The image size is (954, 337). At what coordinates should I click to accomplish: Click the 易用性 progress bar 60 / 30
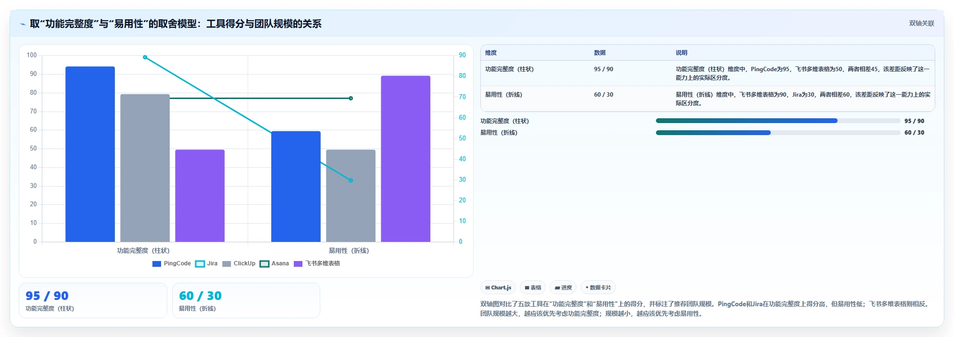[778, 133]
